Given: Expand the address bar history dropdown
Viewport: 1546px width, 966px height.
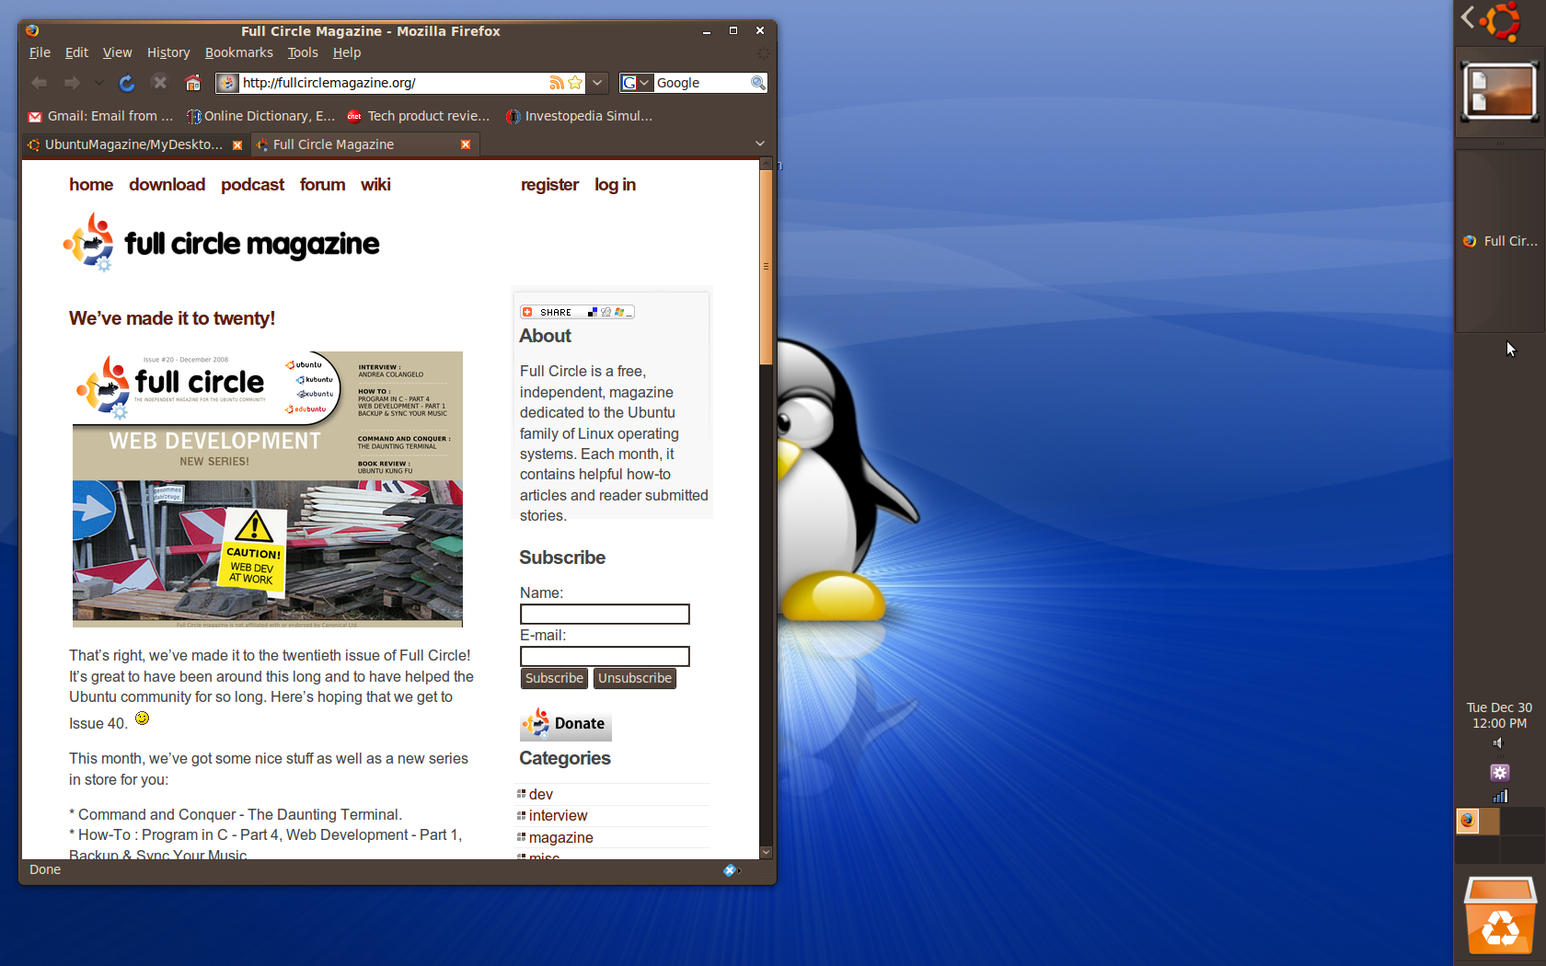Looking at the screenshot, I should coord(597,83).
